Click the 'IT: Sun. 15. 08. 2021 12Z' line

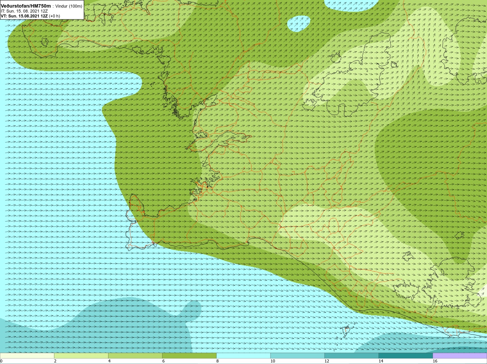(x=24, y=11)
